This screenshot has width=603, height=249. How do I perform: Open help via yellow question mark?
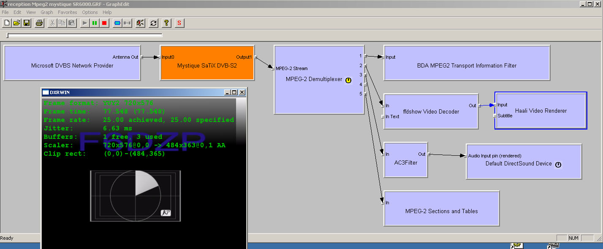click(x=166, y=23)
